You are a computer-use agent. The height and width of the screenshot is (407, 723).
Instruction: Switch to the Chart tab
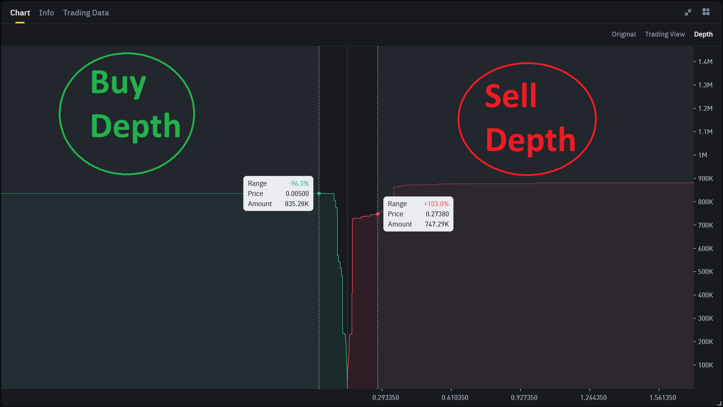point(20,13)
